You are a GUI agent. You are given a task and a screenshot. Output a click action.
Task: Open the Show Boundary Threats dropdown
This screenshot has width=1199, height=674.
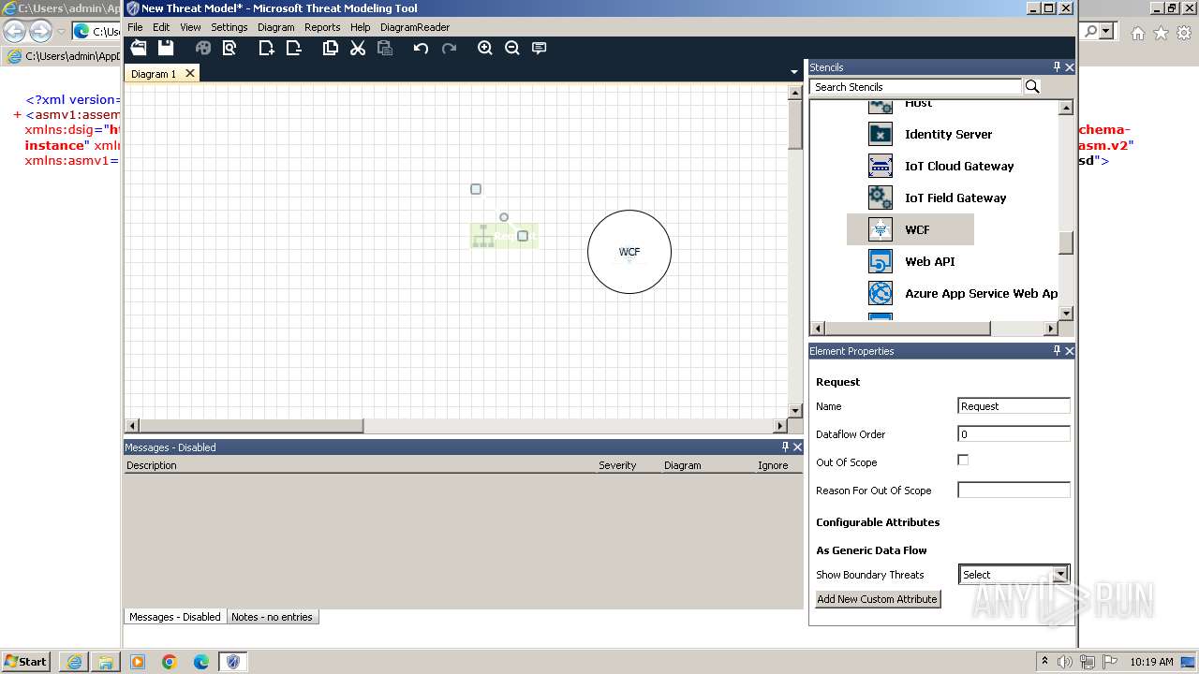pyautogui.click(x=1060, y=575)
